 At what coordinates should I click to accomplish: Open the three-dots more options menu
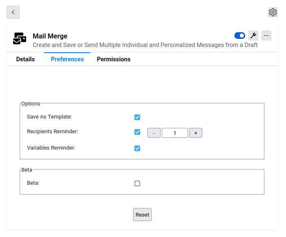coord(266,36)
